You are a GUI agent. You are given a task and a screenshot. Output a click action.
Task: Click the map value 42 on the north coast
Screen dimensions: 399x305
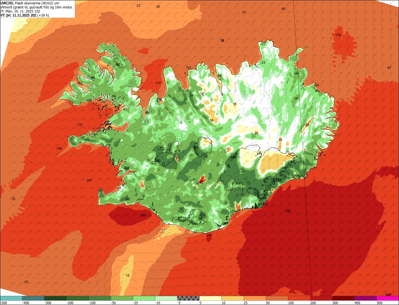tap(219, 75)
